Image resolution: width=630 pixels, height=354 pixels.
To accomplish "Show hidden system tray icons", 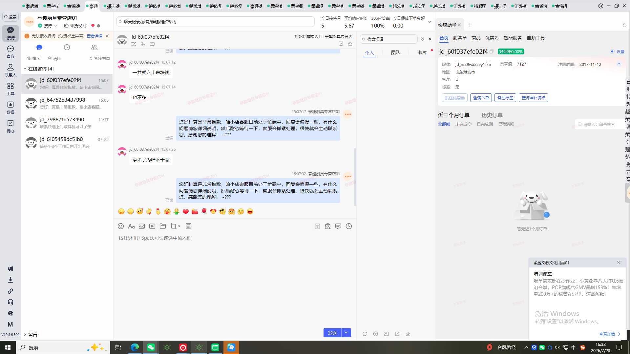I will (x=526, y=347).
